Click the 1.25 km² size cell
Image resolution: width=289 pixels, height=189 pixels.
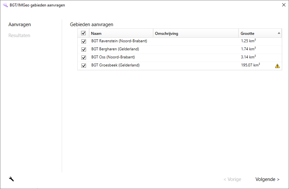pyautogui.click(x=248, y=41)
